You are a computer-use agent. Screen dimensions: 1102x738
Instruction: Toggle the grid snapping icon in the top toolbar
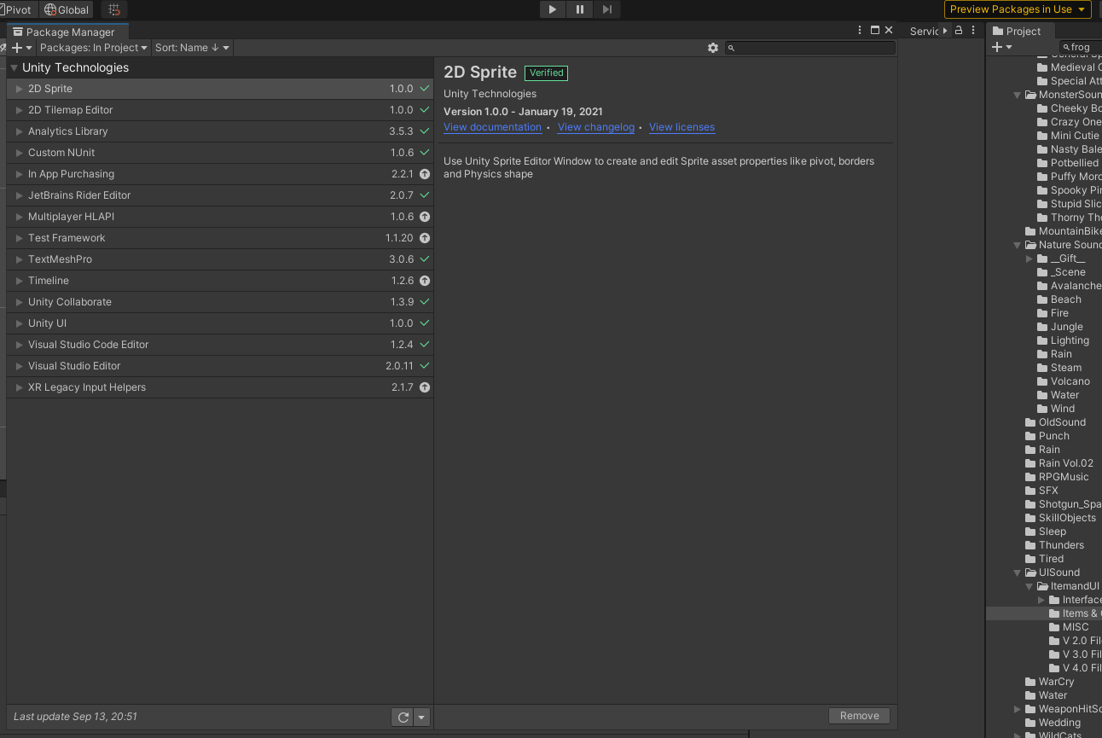(115, 9)
